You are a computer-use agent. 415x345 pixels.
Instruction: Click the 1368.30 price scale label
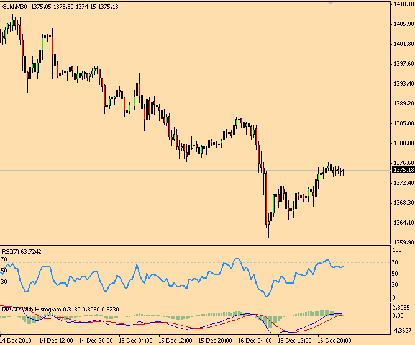click(404, 202)
